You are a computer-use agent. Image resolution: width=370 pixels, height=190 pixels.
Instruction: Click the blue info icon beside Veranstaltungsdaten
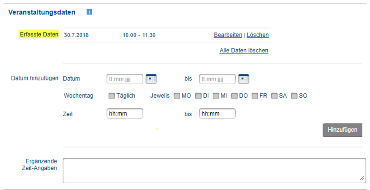(x=89, y=11)
